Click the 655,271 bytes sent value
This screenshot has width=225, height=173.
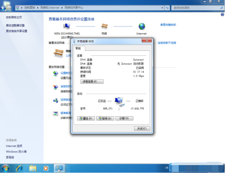click(108, 109)
